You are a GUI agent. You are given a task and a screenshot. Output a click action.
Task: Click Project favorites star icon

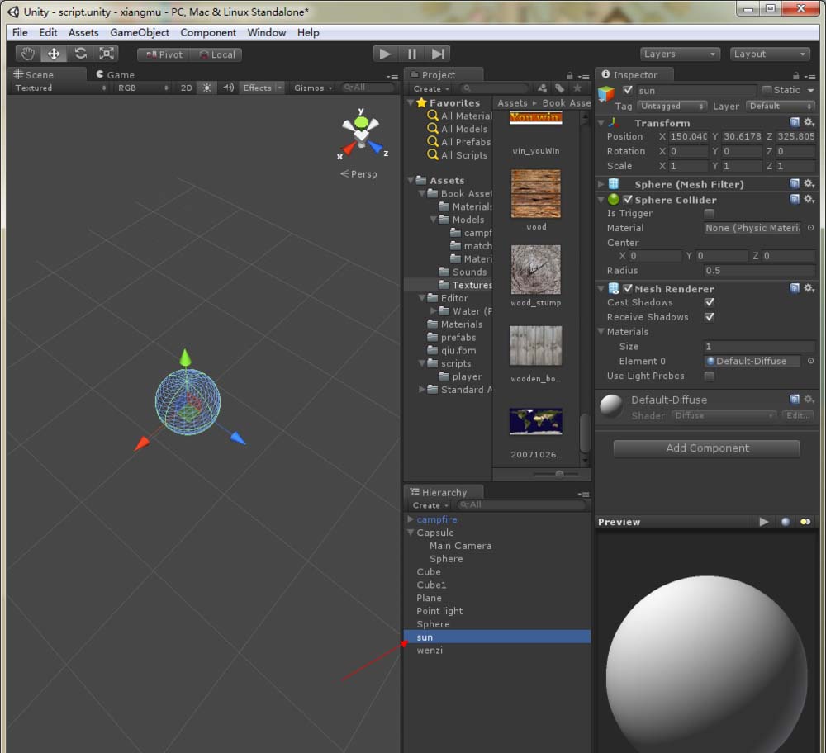pos(577,88)
